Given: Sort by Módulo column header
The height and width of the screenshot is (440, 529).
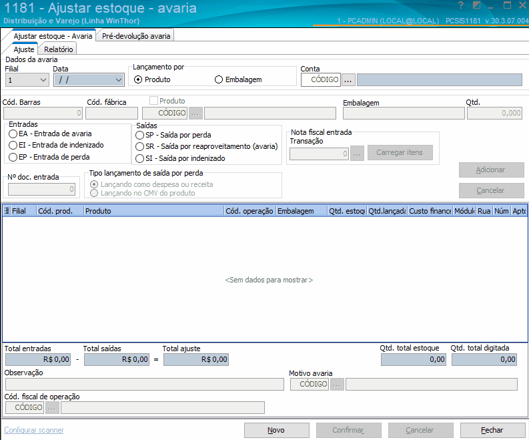Looking at the screenshot, I should [x=464, y=211].
